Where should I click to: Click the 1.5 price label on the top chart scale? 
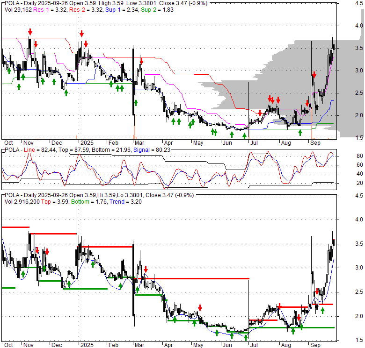click(359, 138)
